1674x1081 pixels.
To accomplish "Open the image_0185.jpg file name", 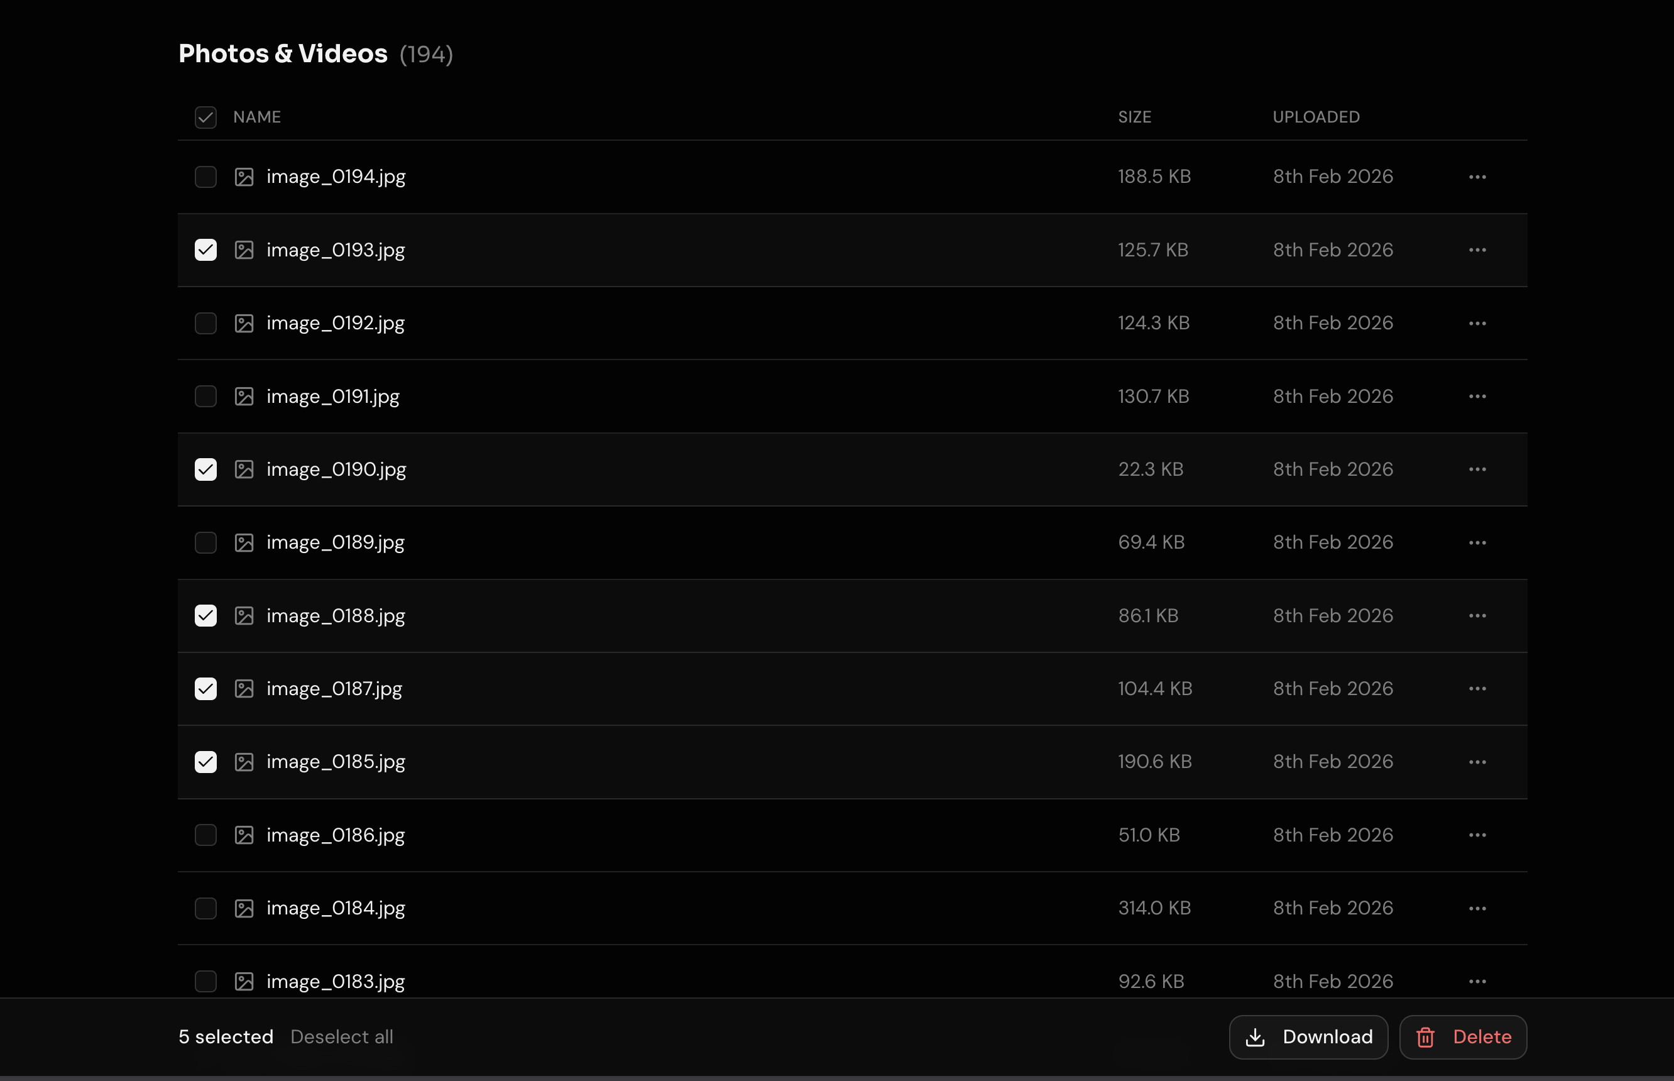I will 336,762.
